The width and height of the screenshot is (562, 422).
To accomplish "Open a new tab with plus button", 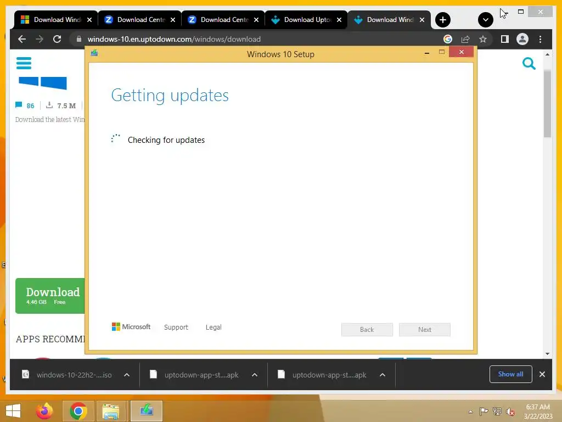I will coord(443,20).
